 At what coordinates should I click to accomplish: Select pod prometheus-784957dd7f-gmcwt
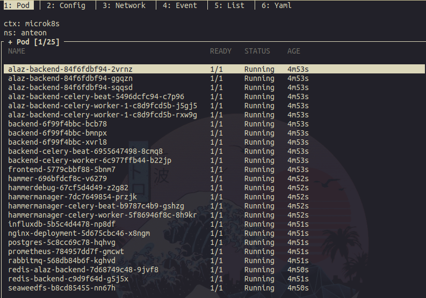pyautogui.click(x=214, y=251)
